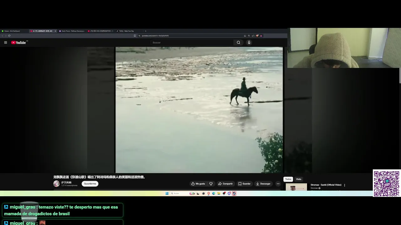This screenshot has height=225, width=401.
Task: Open Task View on the taskbar
Action: [198, 193]
